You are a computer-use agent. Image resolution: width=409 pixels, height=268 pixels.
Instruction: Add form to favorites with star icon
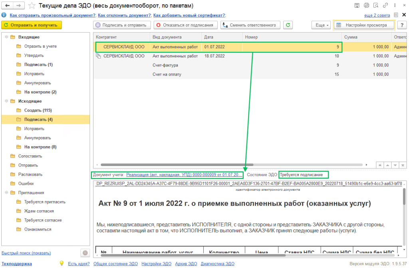coord(32,6)
